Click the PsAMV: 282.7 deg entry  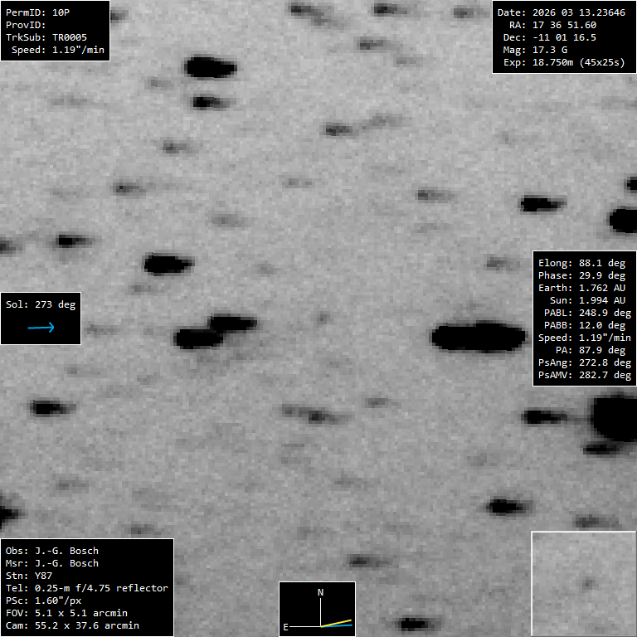coord(585,375)
